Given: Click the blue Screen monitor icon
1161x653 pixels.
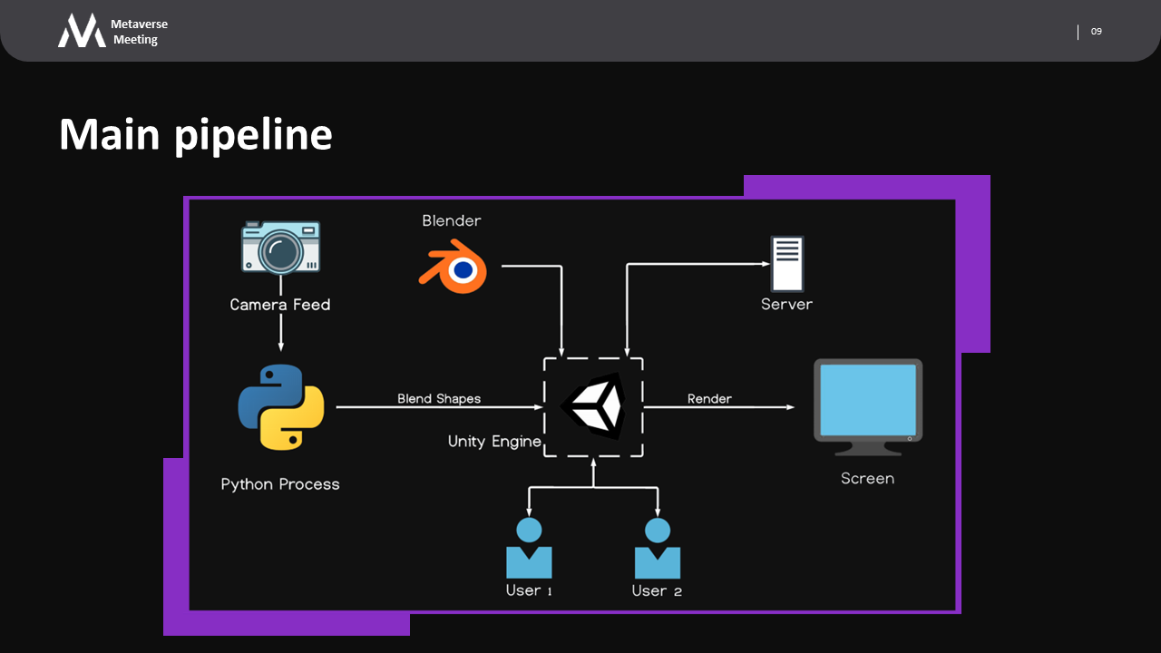Looking at the screenshot, I should (x=867, y=406).
